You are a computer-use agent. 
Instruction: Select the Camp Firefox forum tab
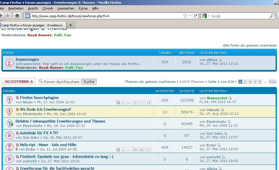33,25
